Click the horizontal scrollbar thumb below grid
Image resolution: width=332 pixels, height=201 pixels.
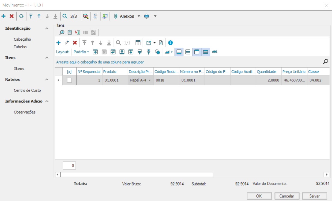(137, 174)
